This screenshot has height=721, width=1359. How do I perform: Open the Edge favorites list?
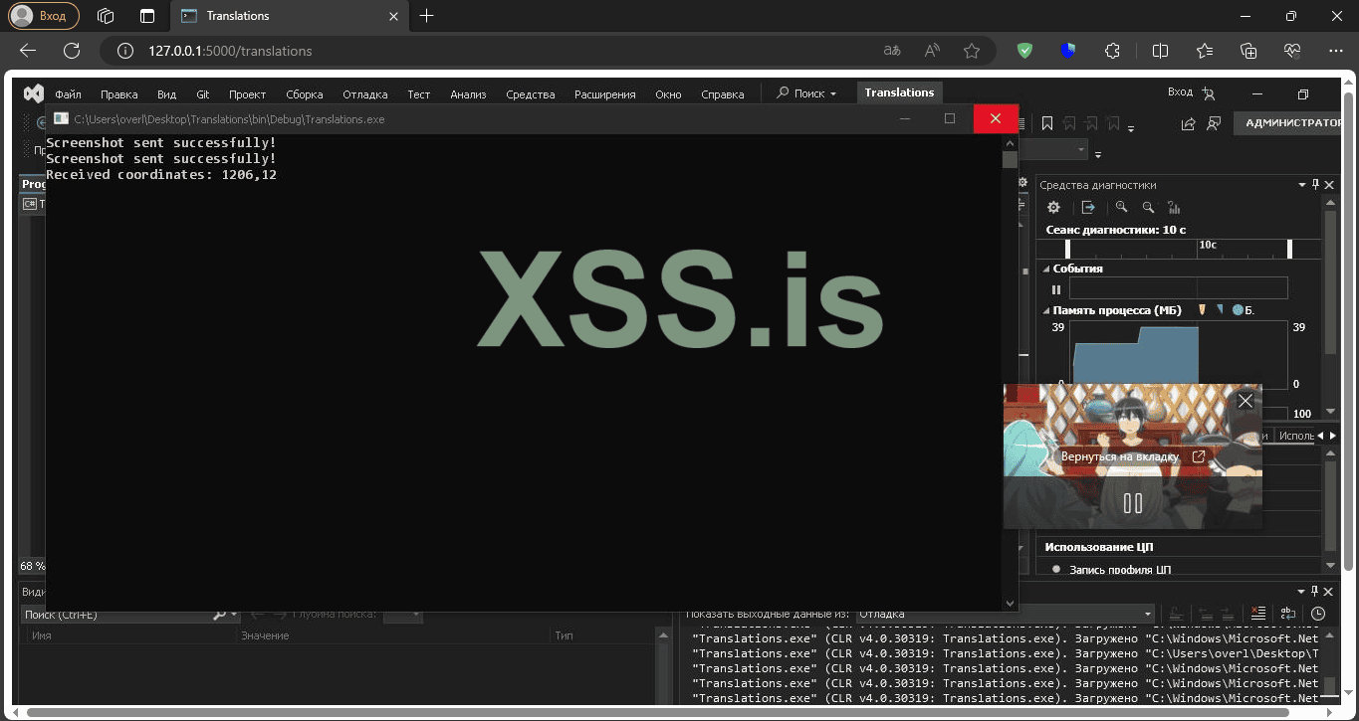pyautogui.click(x=1205, y=51)
